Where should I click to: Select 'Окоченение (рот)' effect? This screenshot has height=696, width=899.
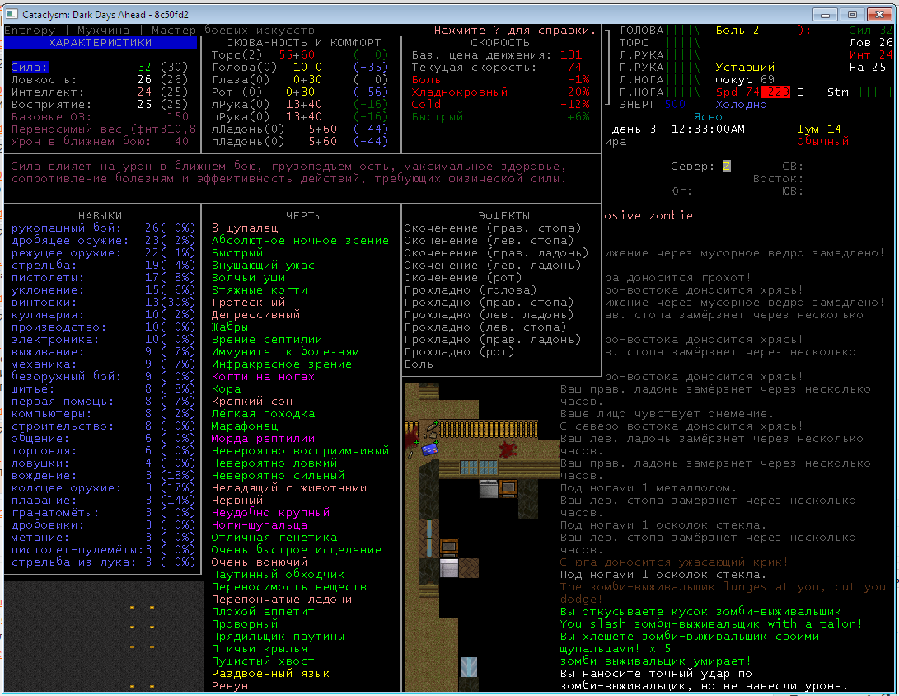(x=463, y=278)
